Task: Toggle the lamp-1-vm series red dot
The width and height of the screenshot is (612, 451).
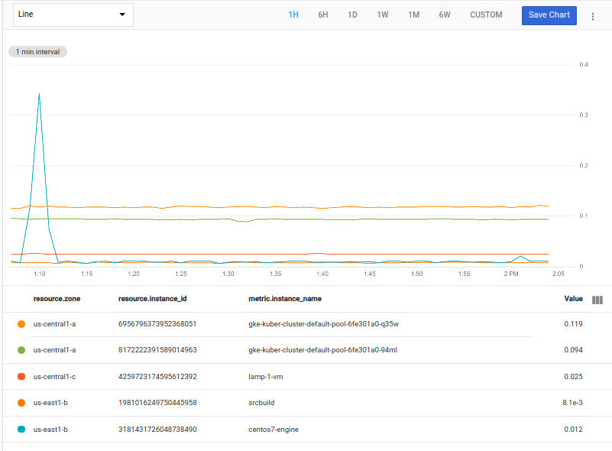Action: click(x=22, y=376)
